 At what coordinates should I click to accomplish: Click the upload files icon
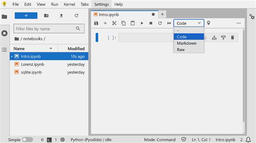[x=61, y=16]
